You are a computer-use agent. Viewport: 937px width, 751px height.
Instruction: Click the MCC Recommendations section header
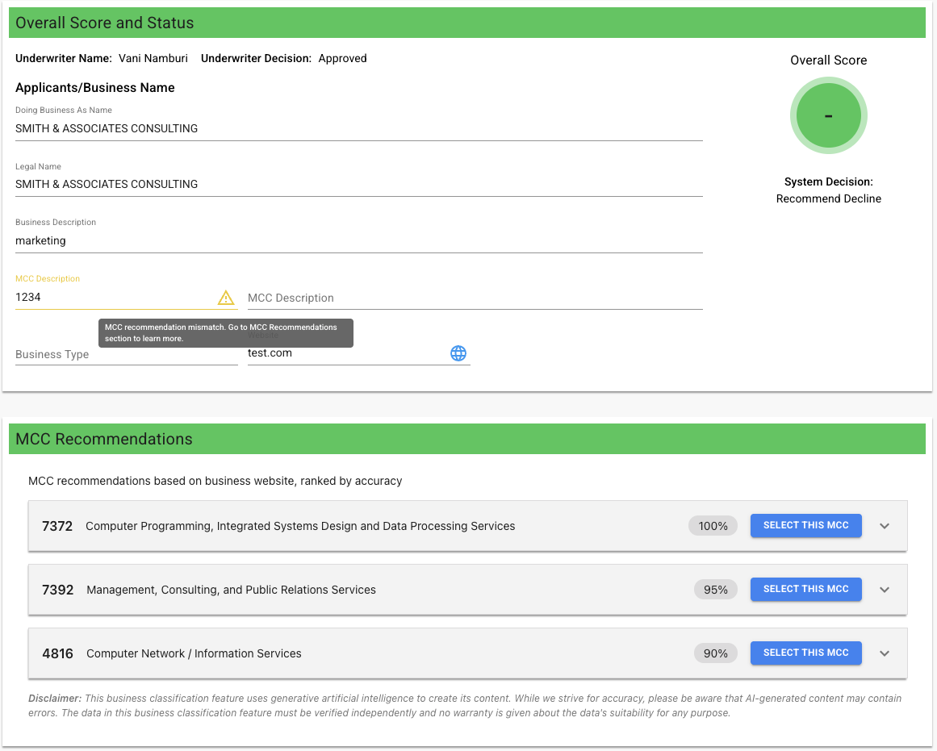(467, 439)
